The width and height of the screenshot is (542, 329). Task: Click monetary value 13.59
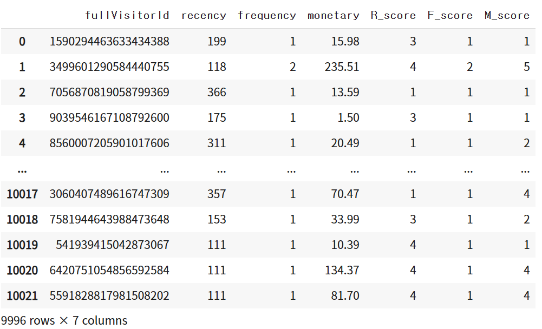pos(345,93)
